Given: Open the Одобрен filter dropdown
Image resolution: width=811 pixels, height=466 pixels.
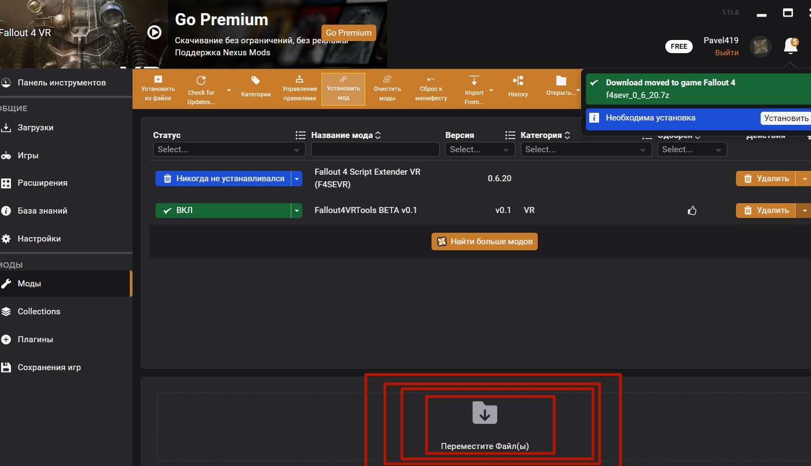Looking at the screenshot, I should (692, 149).
